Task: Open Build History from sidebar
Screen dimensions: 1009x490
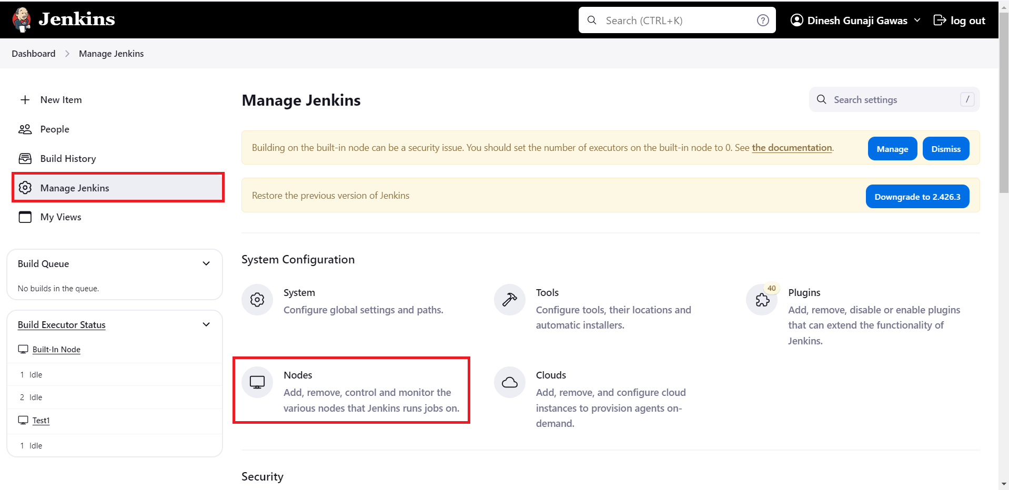Action: (118, 159)
